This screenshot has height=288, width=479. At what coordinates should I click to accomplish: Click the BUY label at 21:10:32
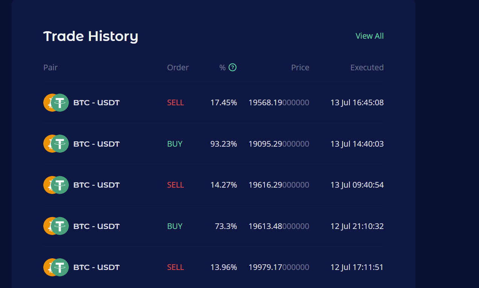click(x=175, y=226)
